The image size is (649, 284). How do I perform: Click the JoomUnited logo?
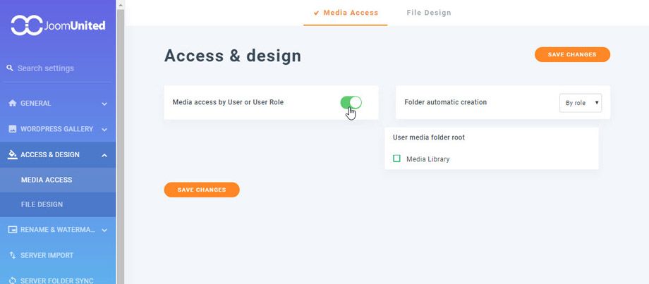point(58,25)
